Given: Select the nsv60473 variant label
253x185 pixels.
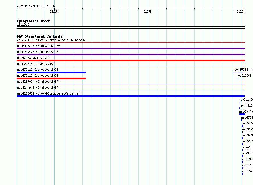Looking at the screenshot, I should coord(246,111).
